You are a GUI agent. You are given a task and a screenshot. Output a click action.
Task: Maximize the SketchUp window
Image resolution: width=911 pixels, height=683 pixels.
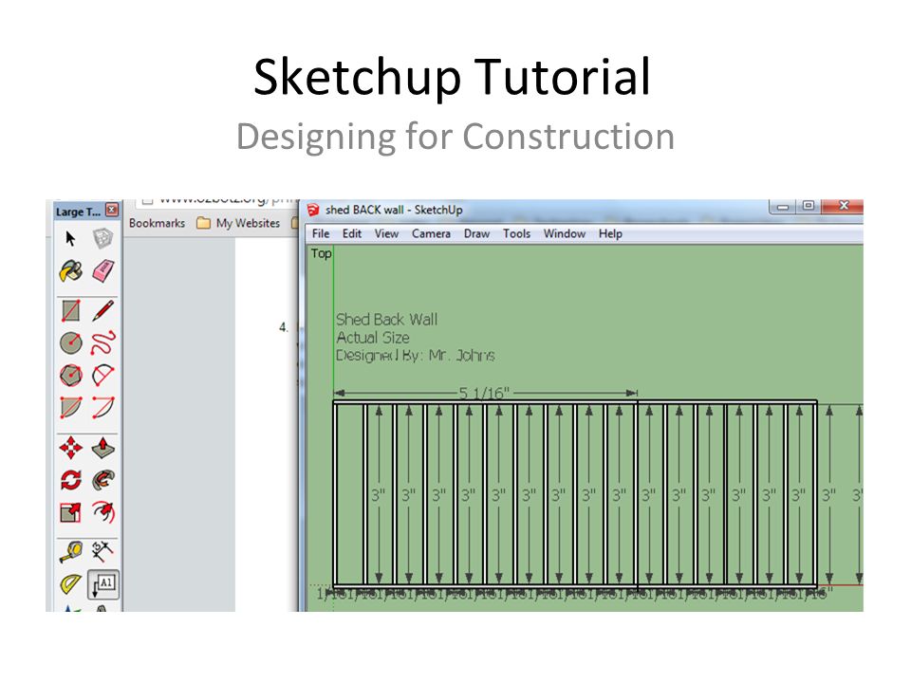pos(809,206)
